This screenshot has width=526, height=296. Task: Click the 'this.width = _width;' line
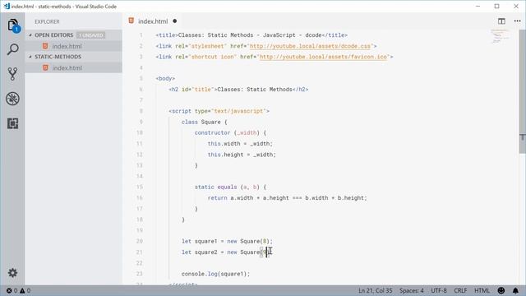coord(240,144)
